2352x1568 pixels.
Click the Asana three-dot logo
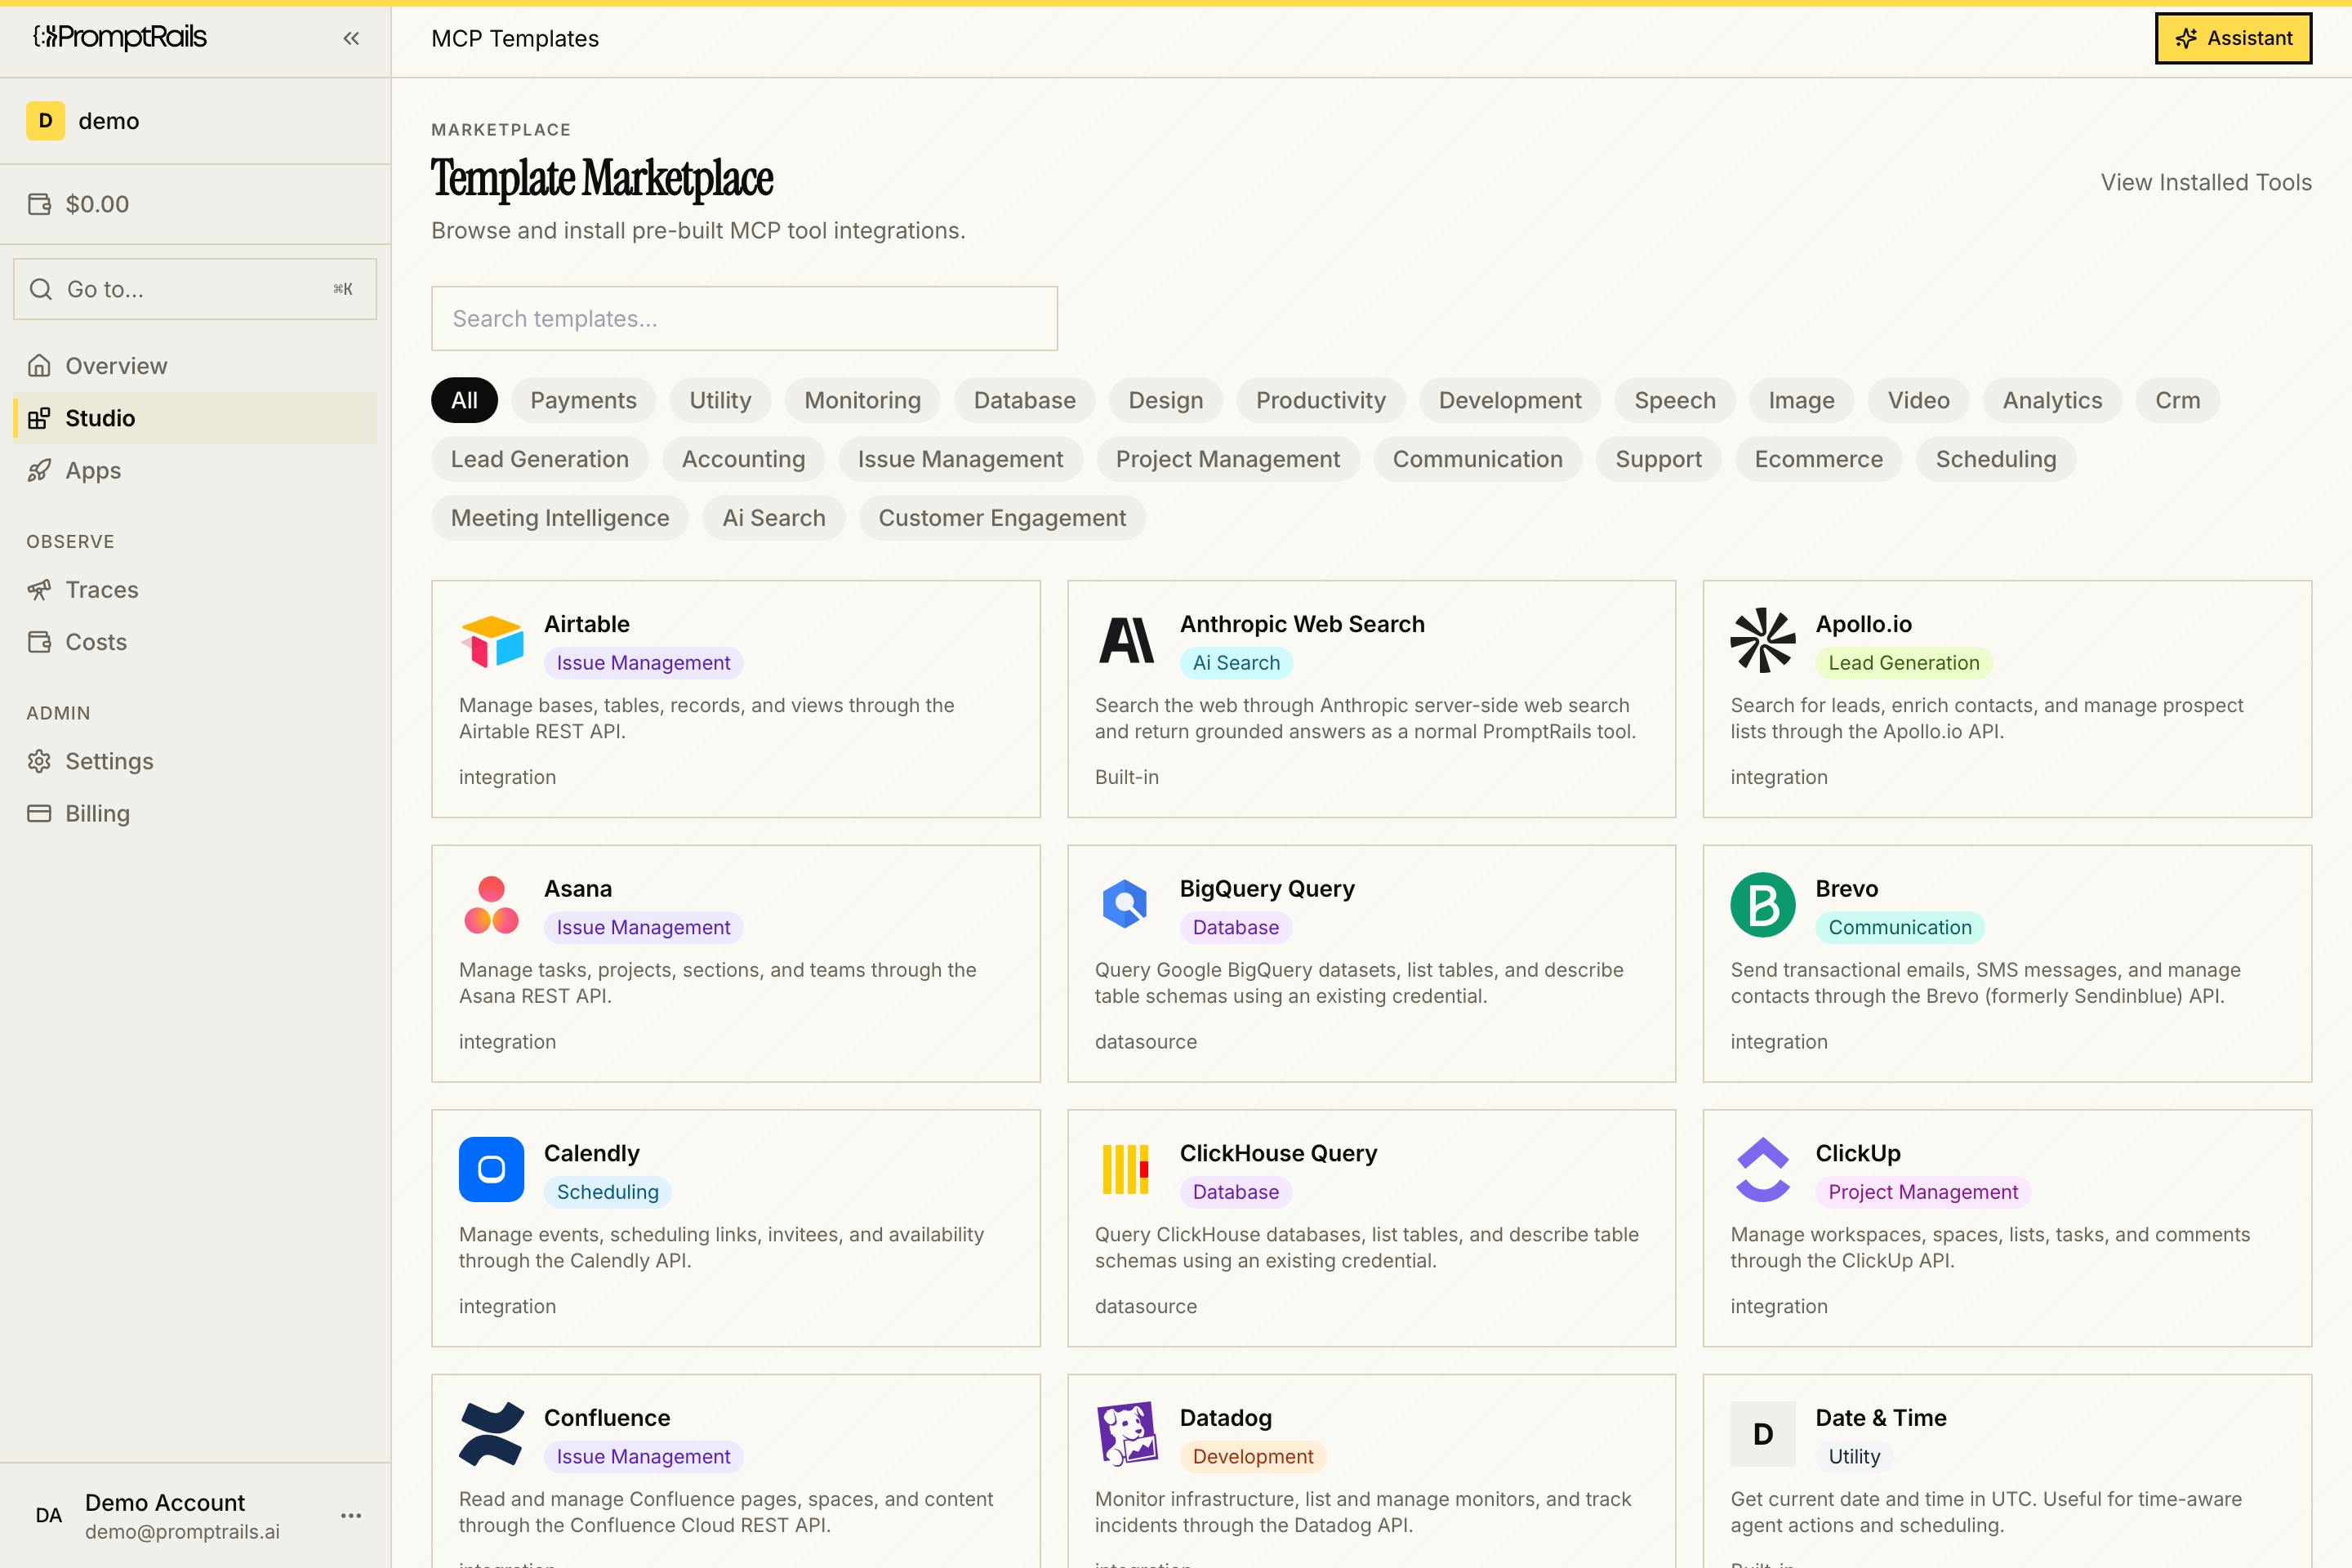491,906
